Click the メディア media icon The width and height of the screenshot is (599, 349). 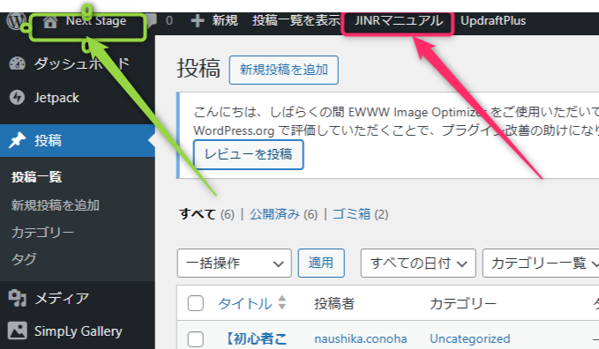click(17, 298)
